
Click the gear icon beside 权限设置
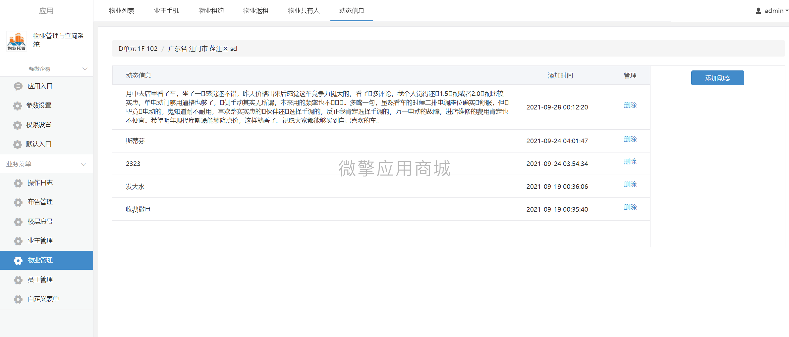pos(17,125)
